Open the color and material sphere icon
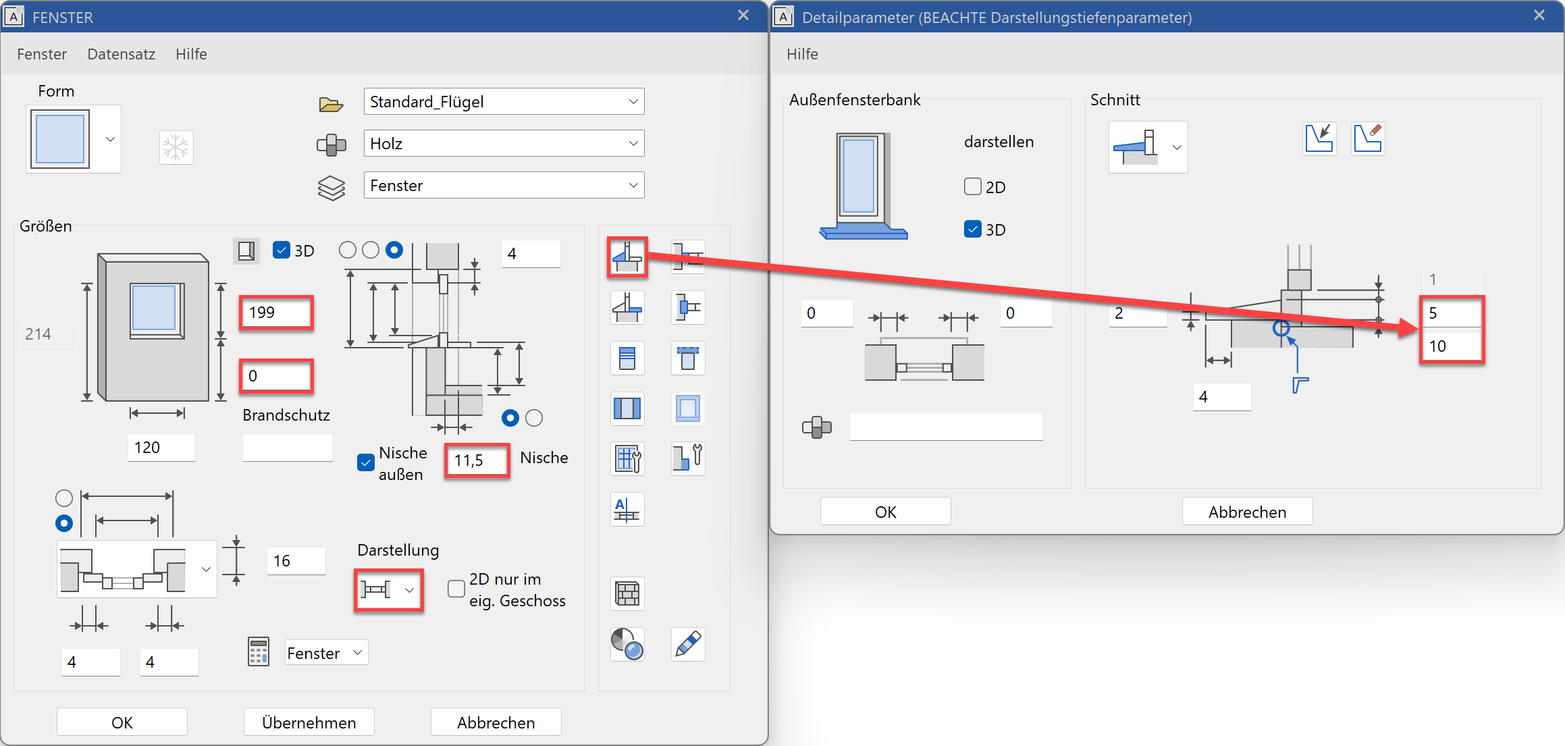This screenshot has height=746, width=1565. 627,644
